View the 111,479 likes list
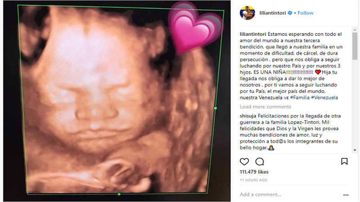Image resolution: width=360 pixels, height=202 pixels. click(x=254, y=172)
